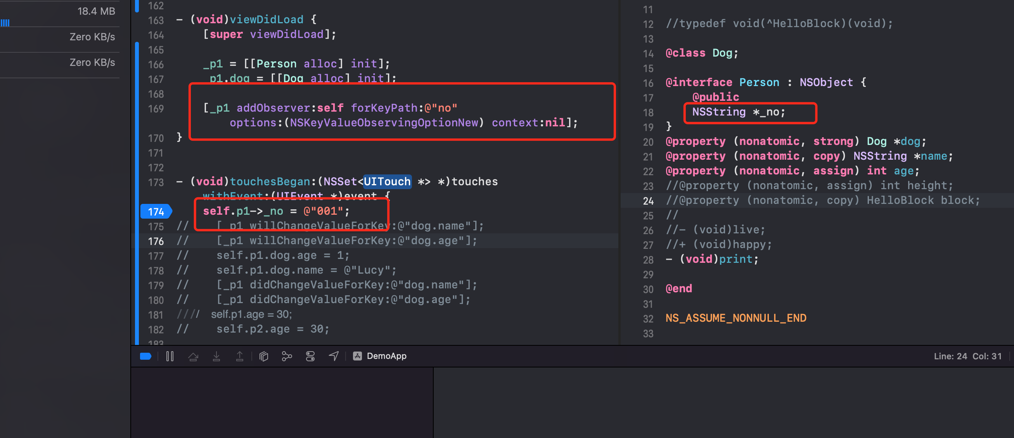This screenshot has width=1014, height=438.
Task: Click the Step Into debug icon
Action: point(216,356)
